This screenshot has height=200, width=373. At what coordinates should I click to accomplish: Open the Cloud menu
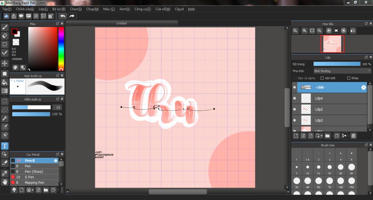179,9
